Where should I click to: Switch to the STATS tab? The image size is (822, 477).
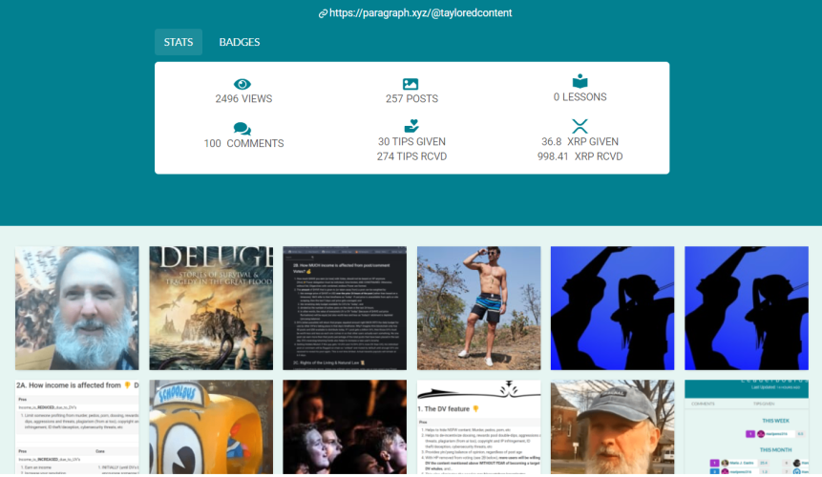click(x=179, y=42)
